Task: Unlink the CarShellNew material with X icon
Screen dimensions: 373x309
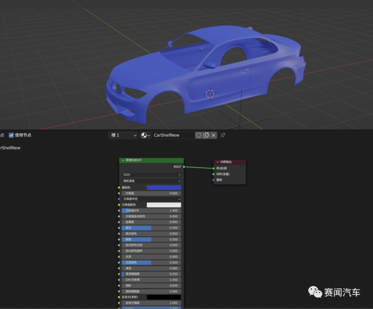Action: pyautogui.click(x=213, y=135)
